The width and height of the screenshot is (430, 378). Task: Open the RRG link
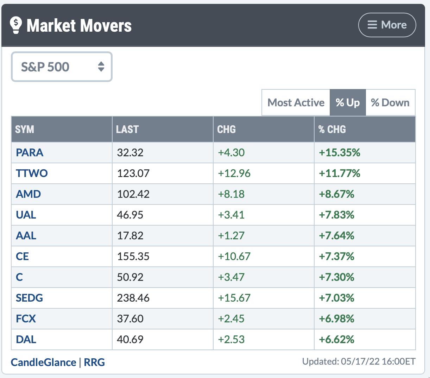94,362
